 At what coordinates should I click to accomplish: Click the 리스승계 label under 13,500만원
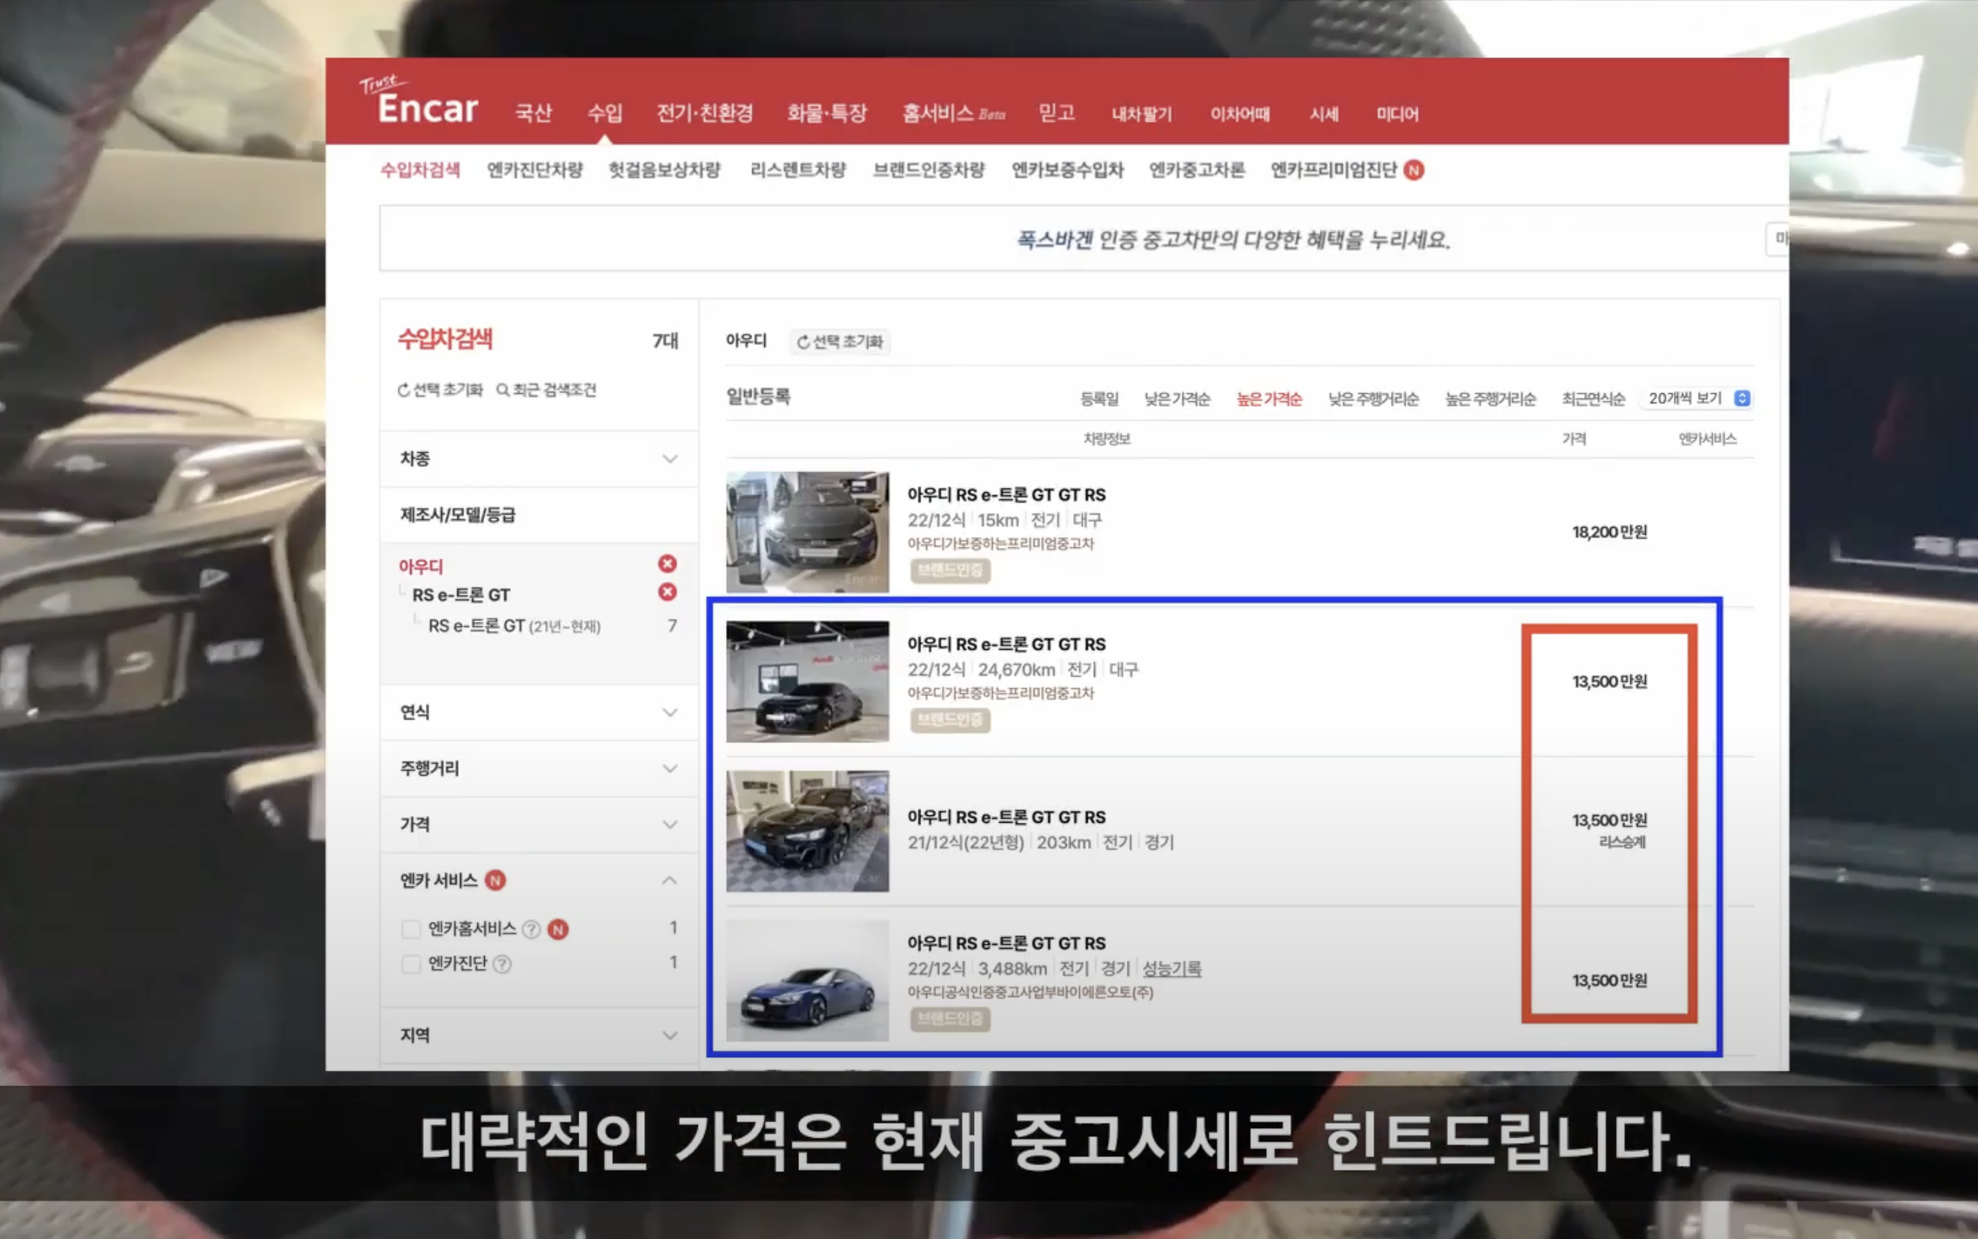1621,842
